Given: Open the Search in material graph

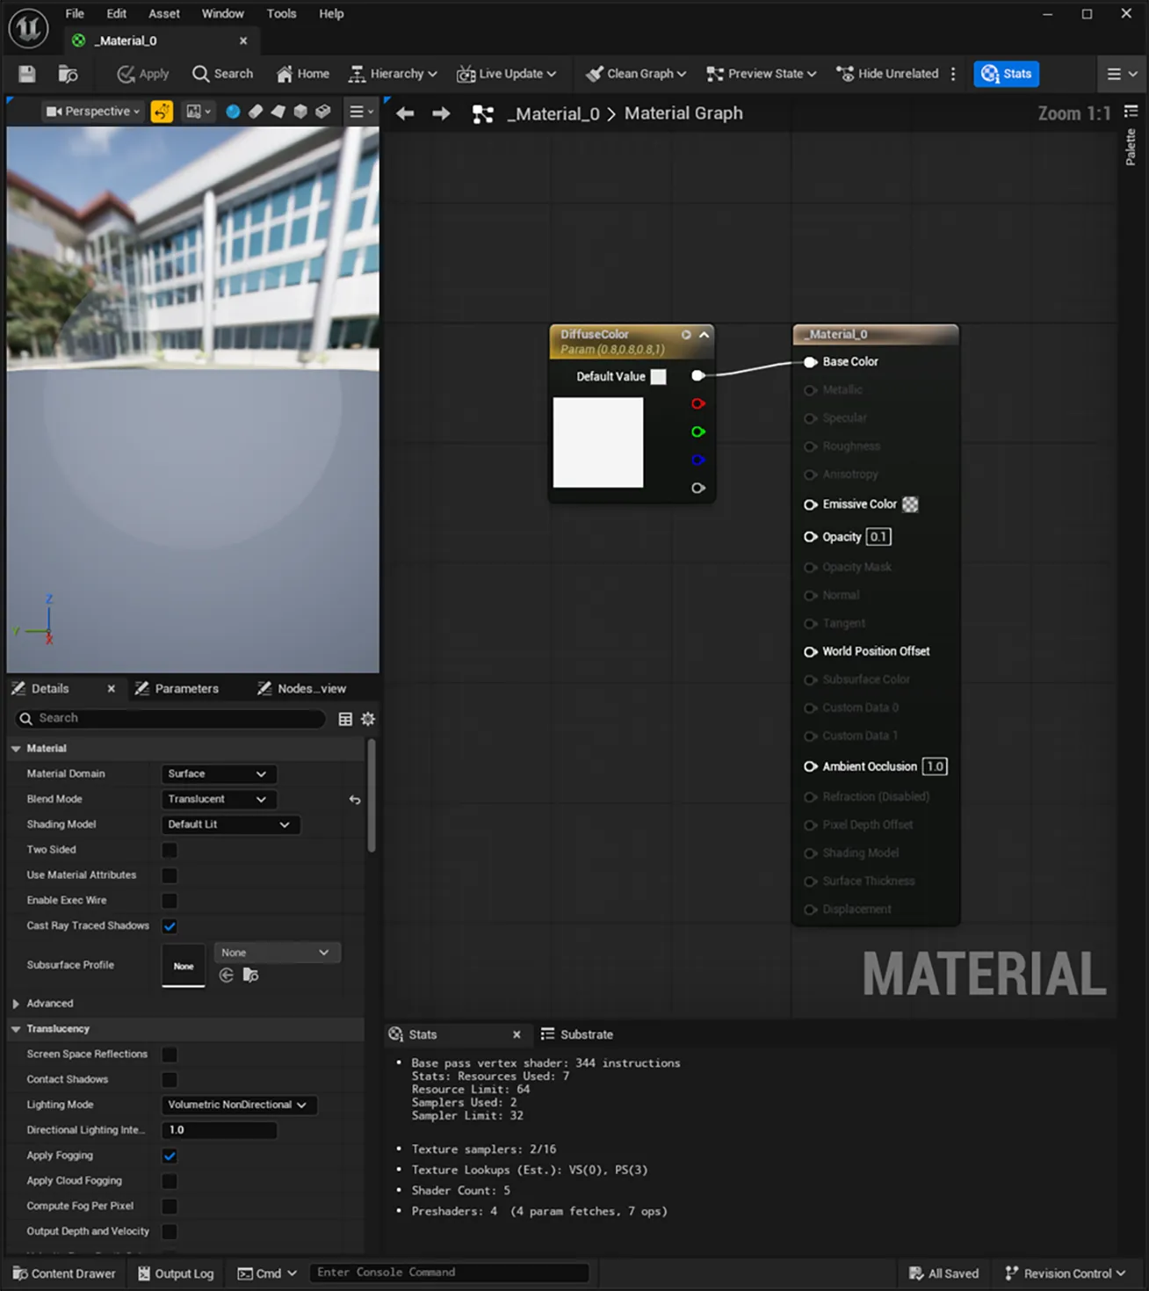Looking at the screenshot, I should 222,74.
